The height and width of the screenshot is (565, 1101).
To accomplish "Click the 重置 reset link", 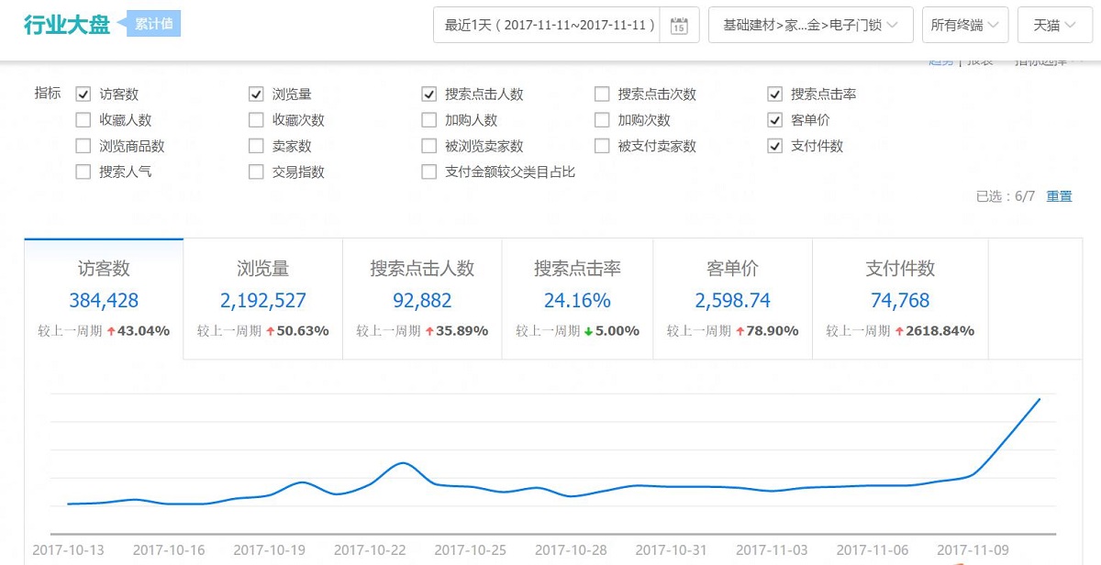I will (x=1059, y=196).
